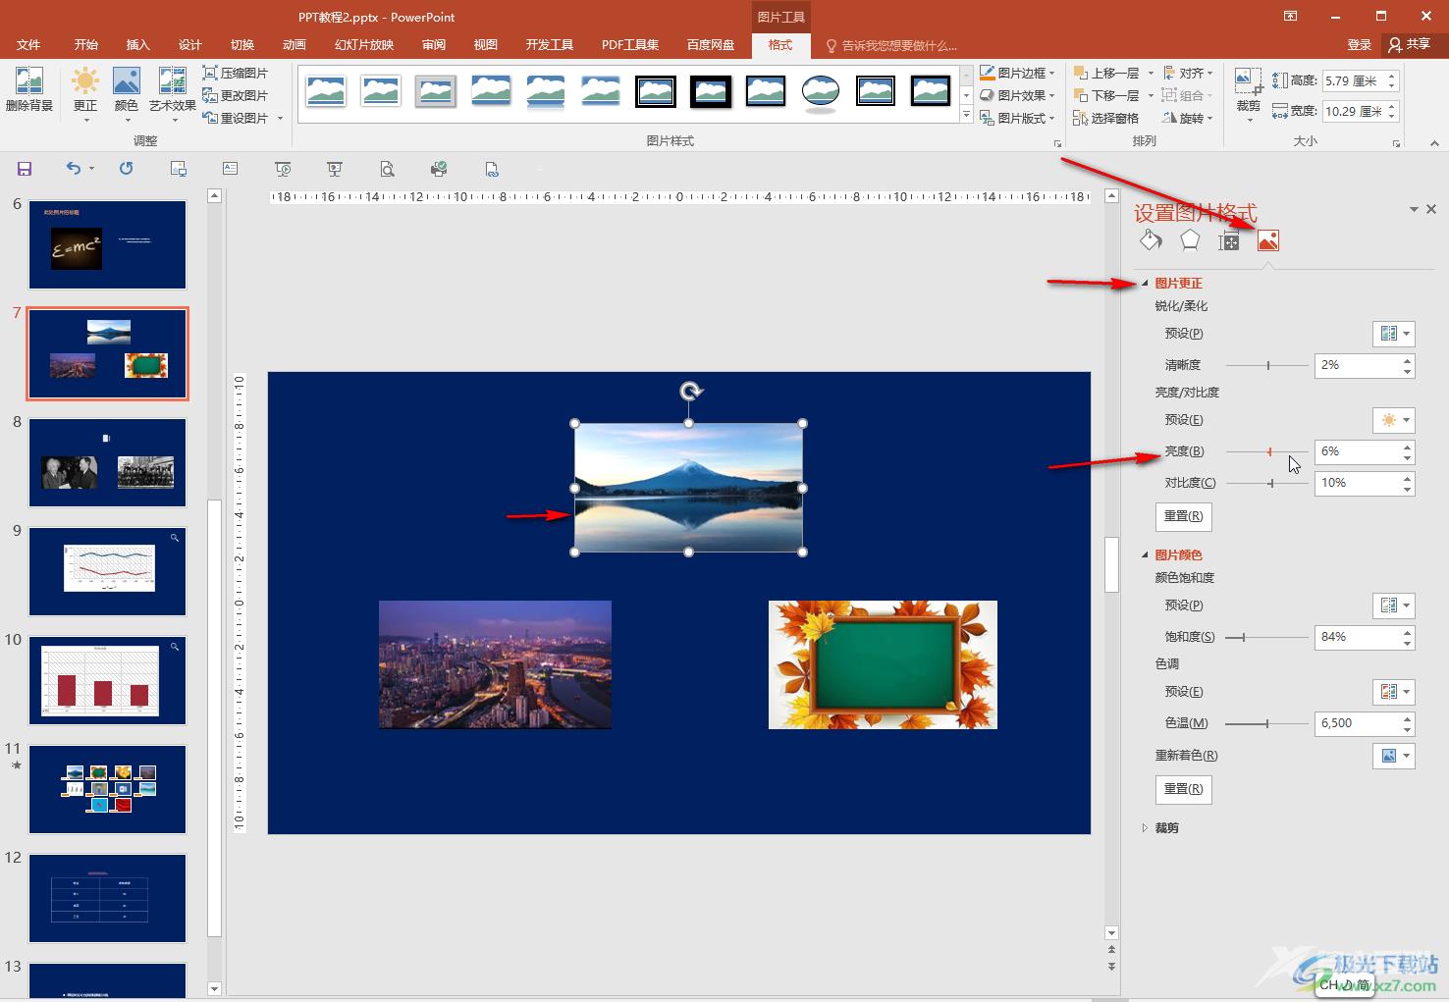1449x1002 pixels.
Task: Open the Artistic Effects (艺术效果) tool
Action: [172, 89]
